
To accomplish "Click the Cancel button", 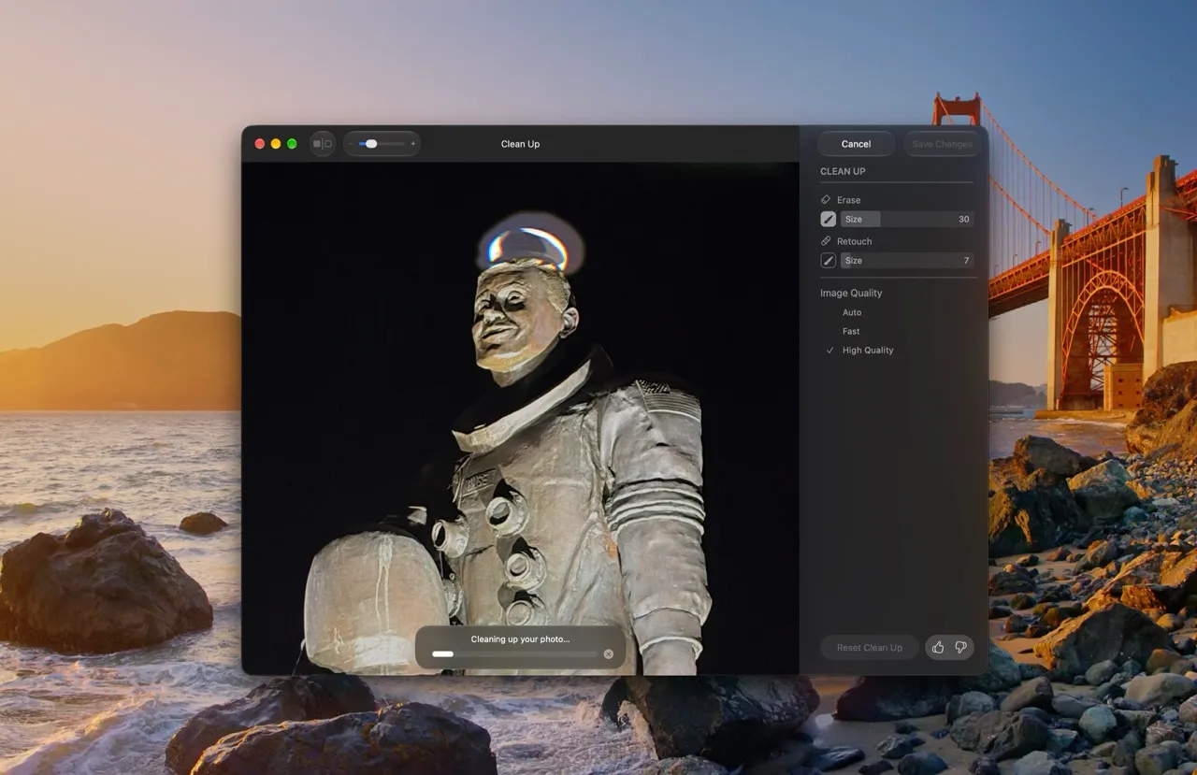I will 856,144.
